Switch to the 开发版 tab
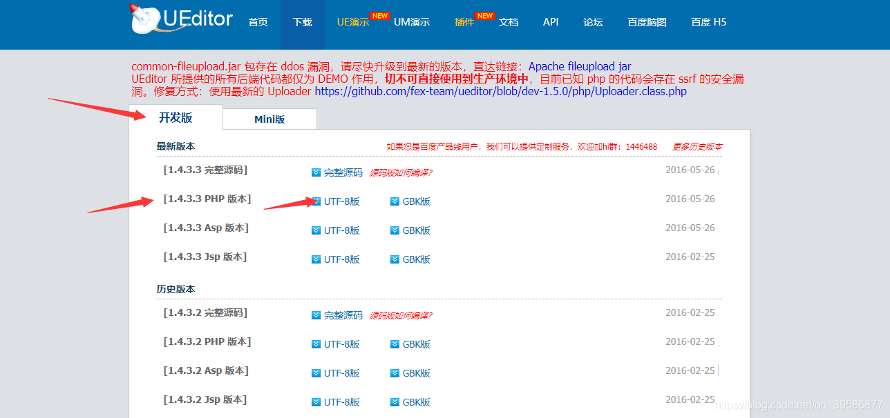Image resolution: width=890 pixels, height=418 pixels. click(x=175, y=117)
